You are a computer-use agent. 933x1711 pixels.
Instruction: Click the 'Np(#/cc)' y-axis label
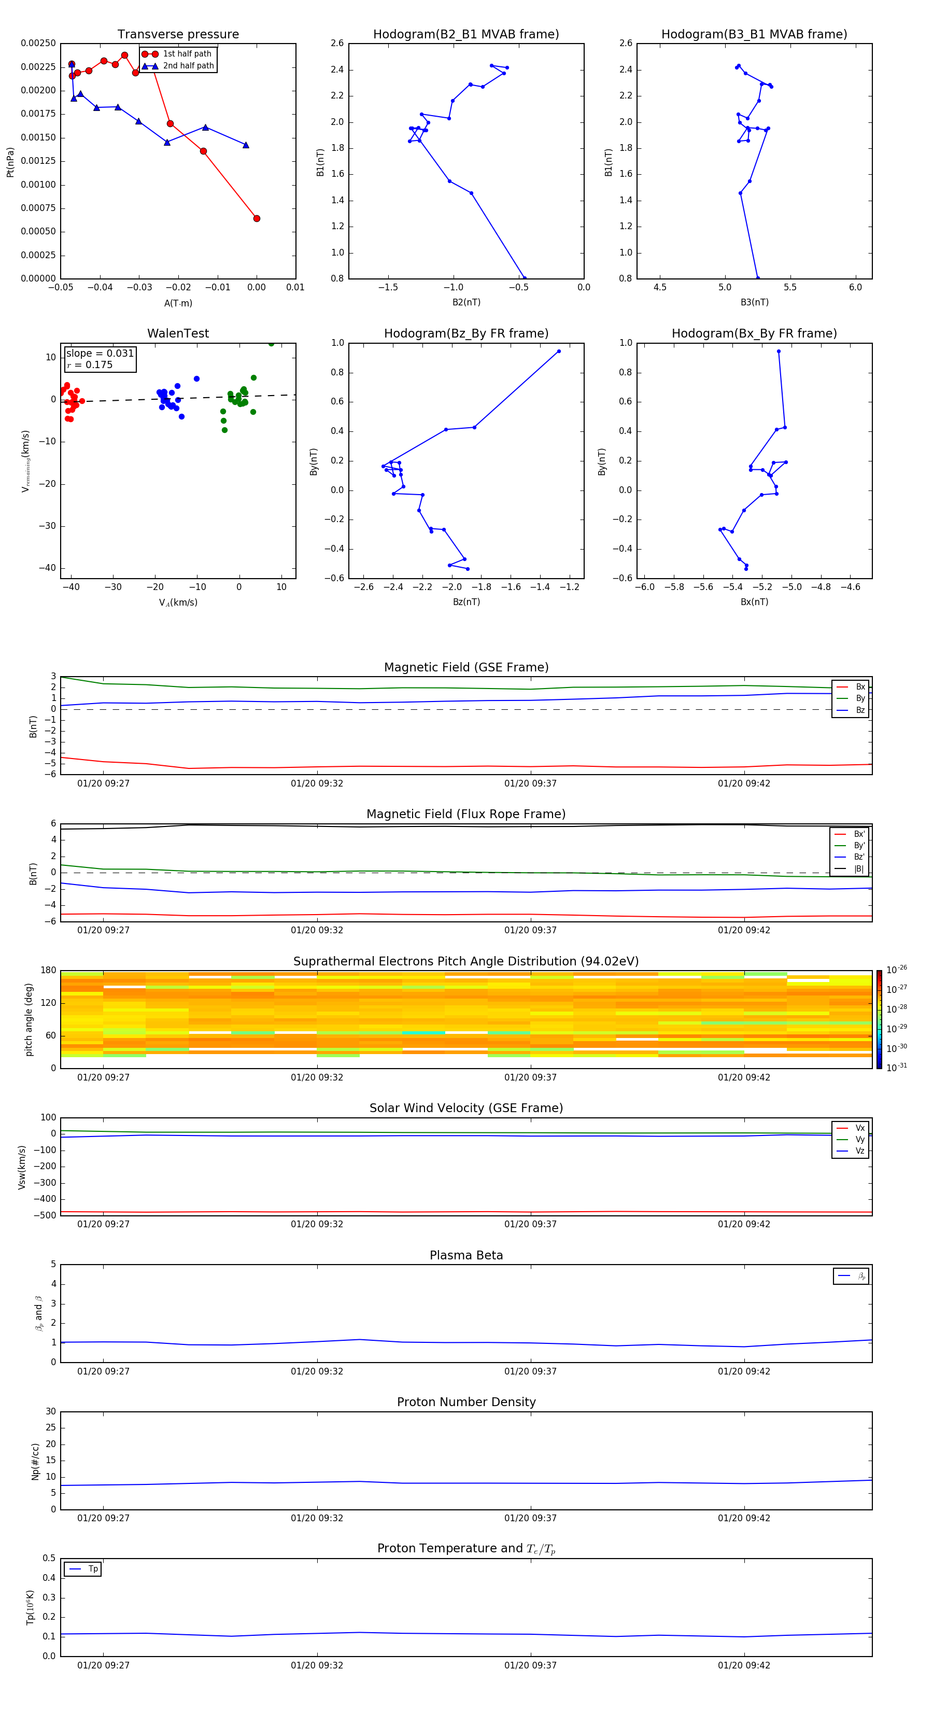[x=35, y=1461]
